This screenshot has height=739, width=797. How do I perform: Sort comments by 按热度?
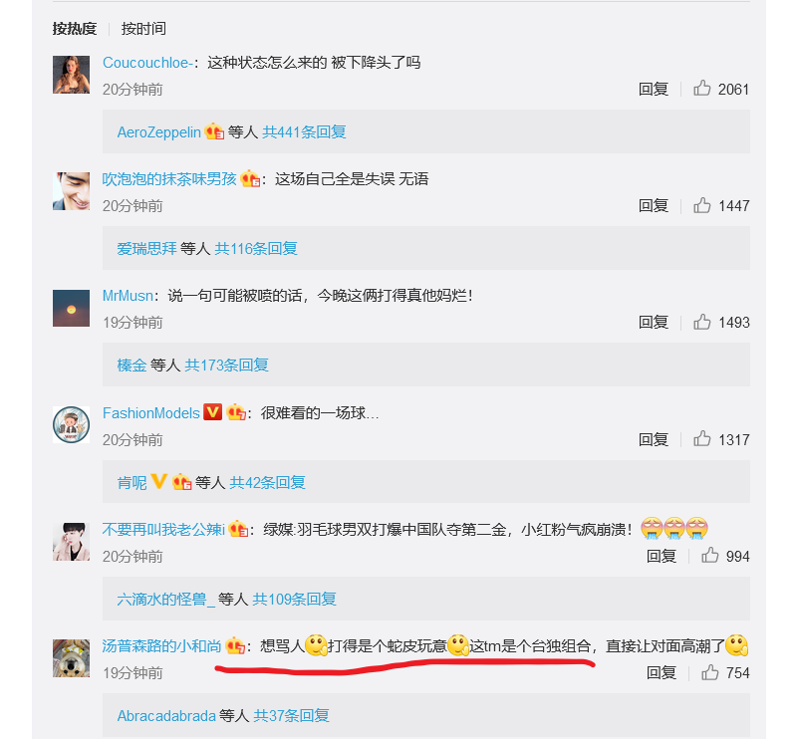[x=74, y=29]
